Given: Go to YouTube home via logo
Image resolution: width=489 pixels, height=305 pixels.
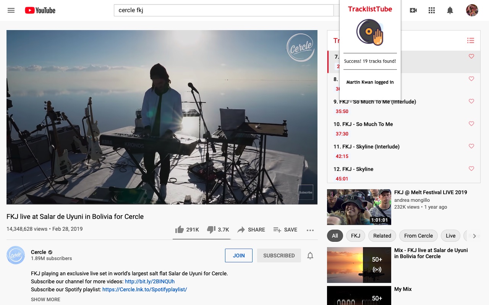Looking at the screenshot, I should pos(40,10).
